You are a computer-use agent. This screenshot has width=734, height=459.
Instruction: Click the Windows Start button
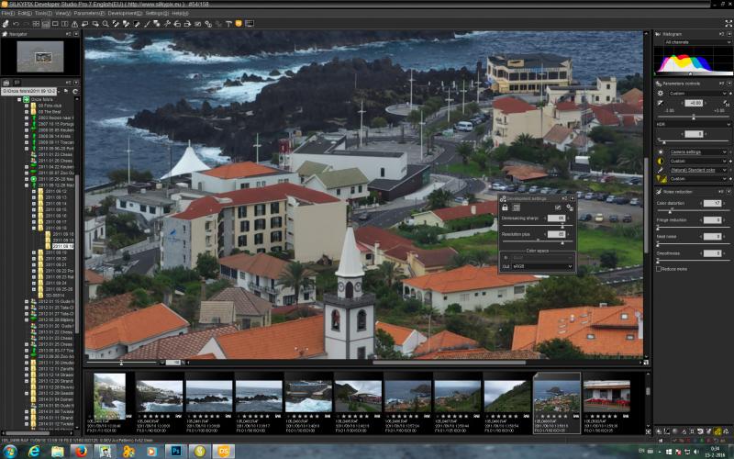pyautogui.click(x=9, y=452)
